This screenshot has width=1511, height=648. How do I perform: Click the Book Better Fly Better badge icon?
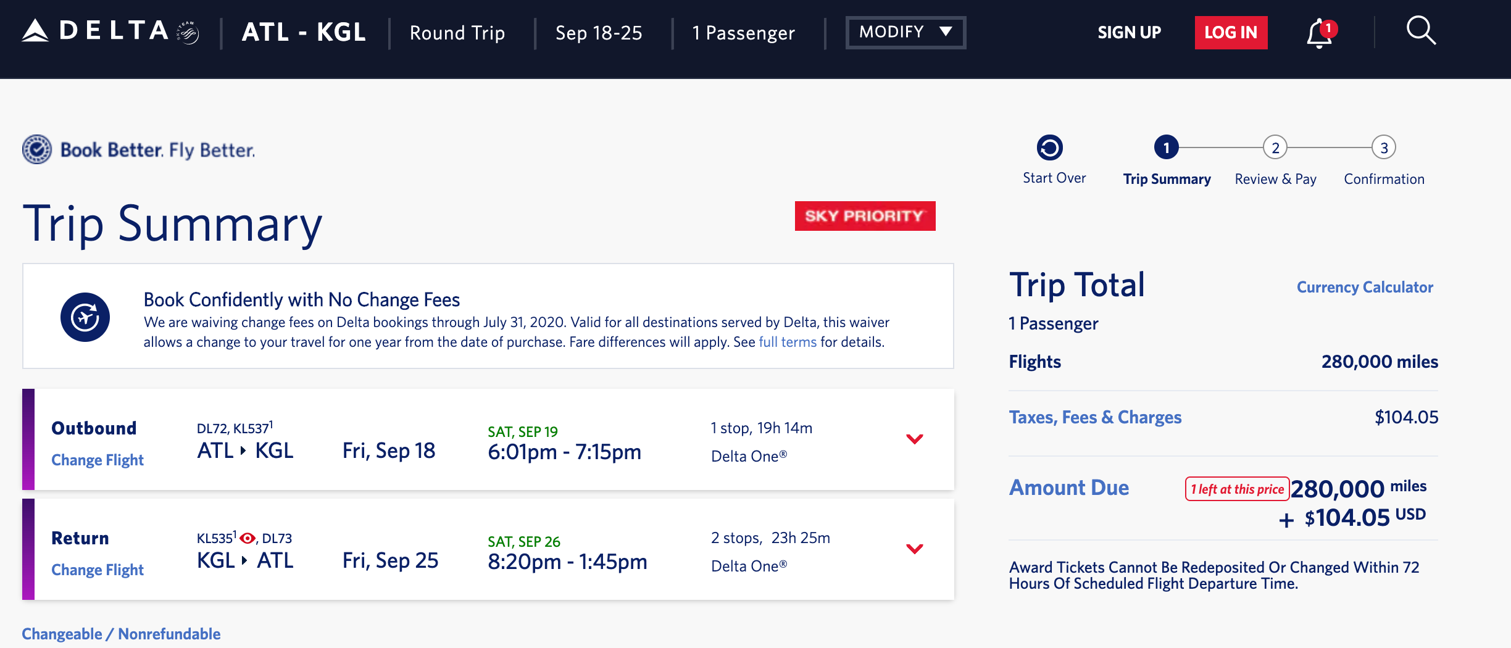(37, 149)
